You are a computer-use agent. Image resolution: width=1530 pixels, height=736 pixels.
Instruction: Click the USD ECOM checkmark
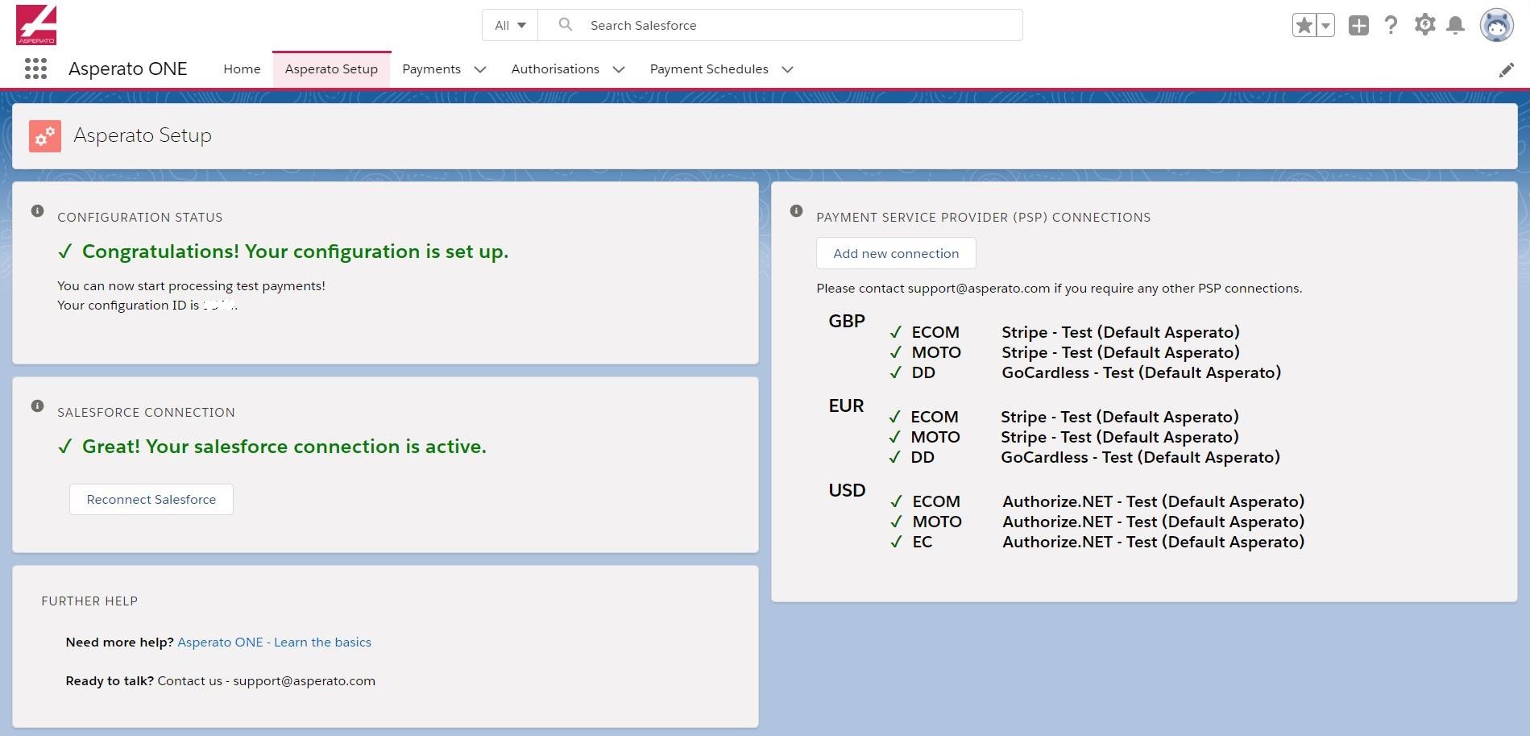point(895,501)
